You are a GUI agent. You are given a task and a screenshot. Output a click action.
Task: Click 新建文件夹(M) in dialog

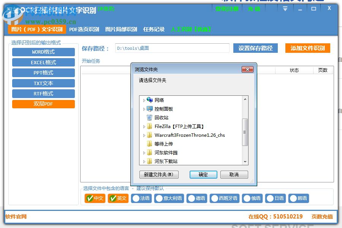tap(159, 174)
